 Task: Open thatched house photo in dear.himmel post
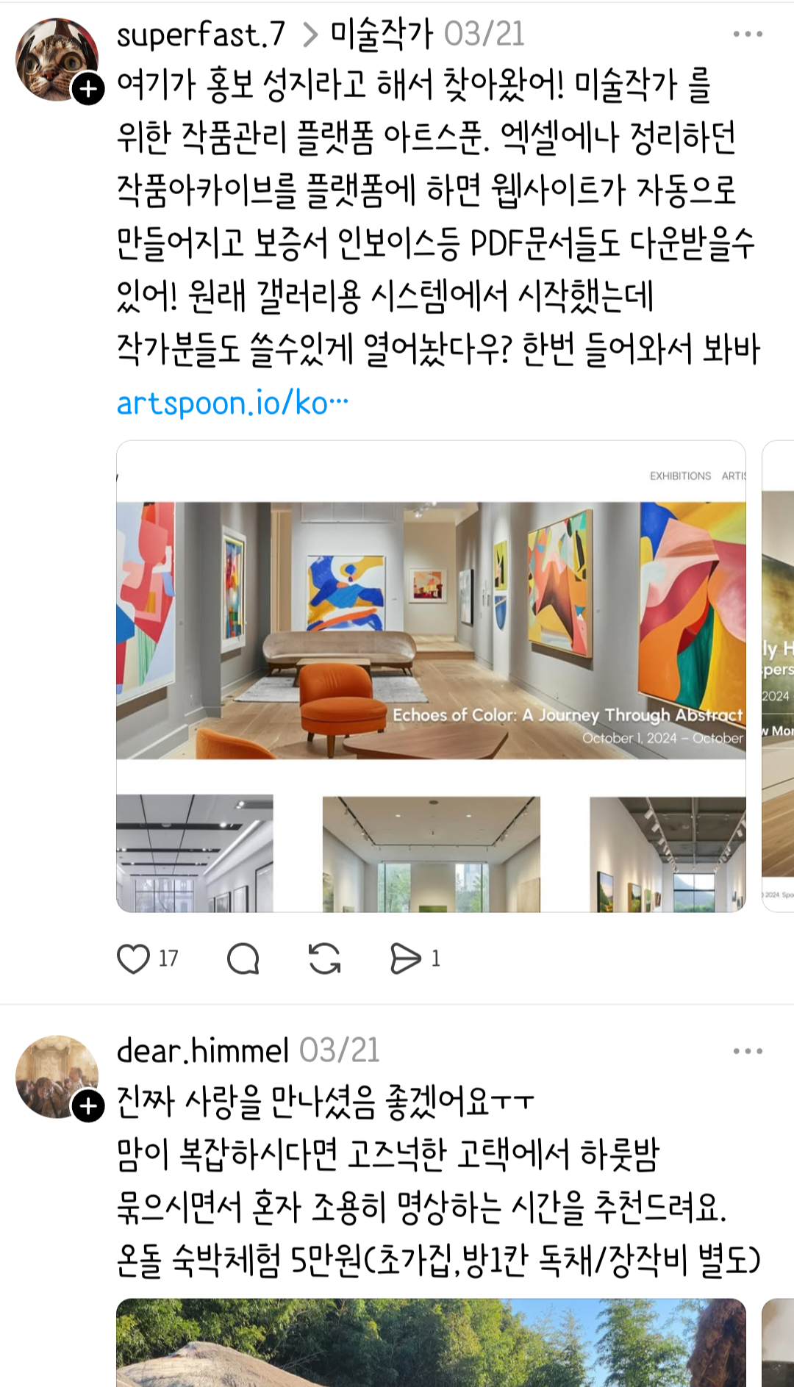pyautogui.click(x=431, y=1342)
